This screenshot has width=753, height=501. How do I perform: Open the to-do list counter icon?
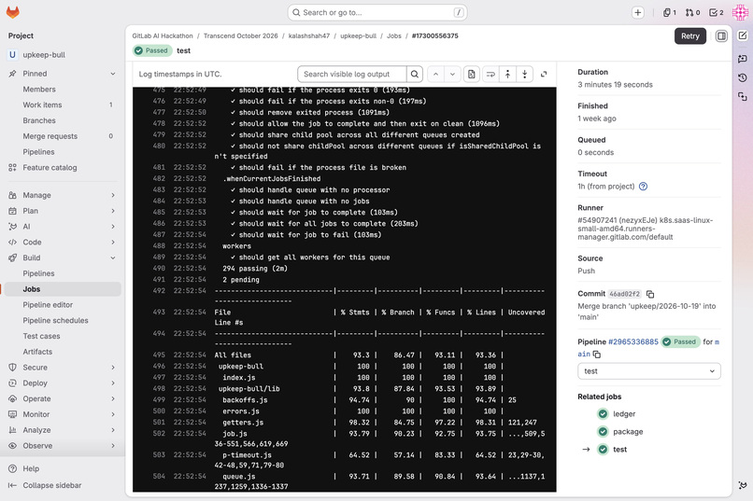[x=717, y=13]
